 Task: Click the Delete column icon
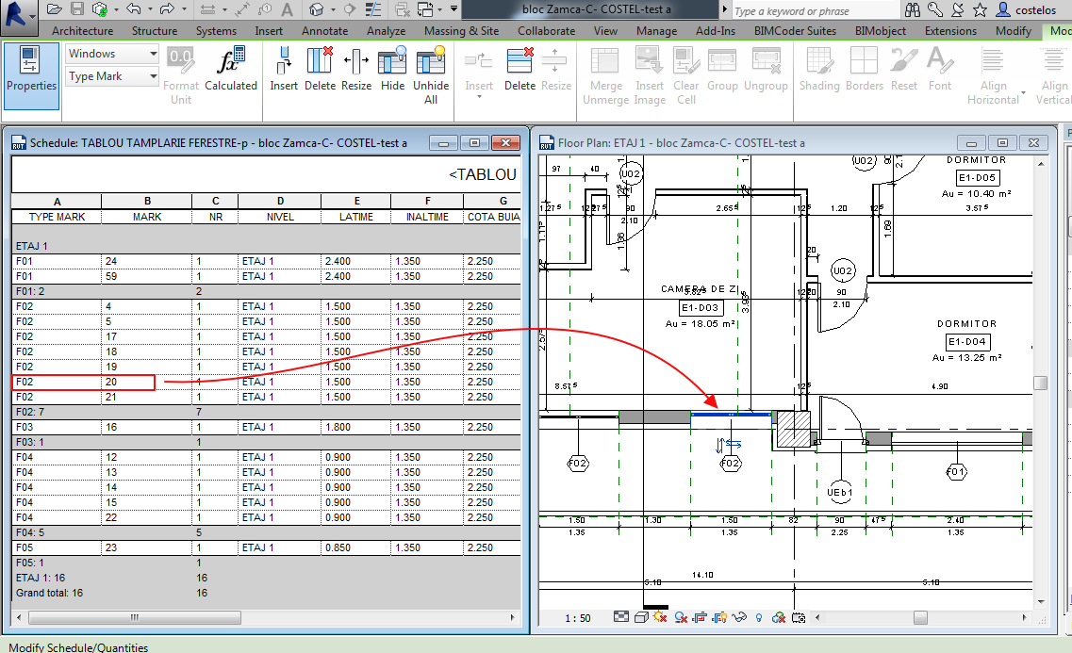point(320,68)
